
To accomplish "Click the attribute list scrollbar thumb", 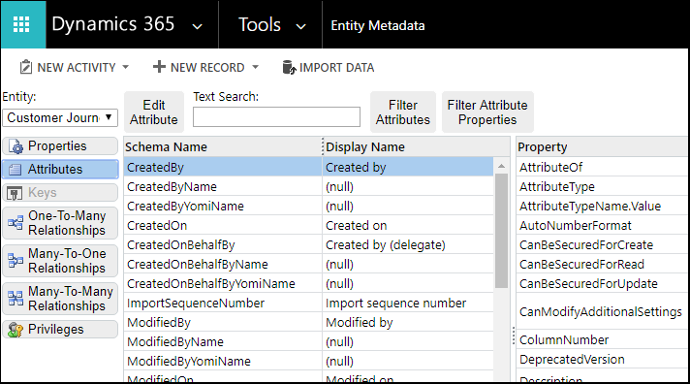I will [x=501, y=231].
